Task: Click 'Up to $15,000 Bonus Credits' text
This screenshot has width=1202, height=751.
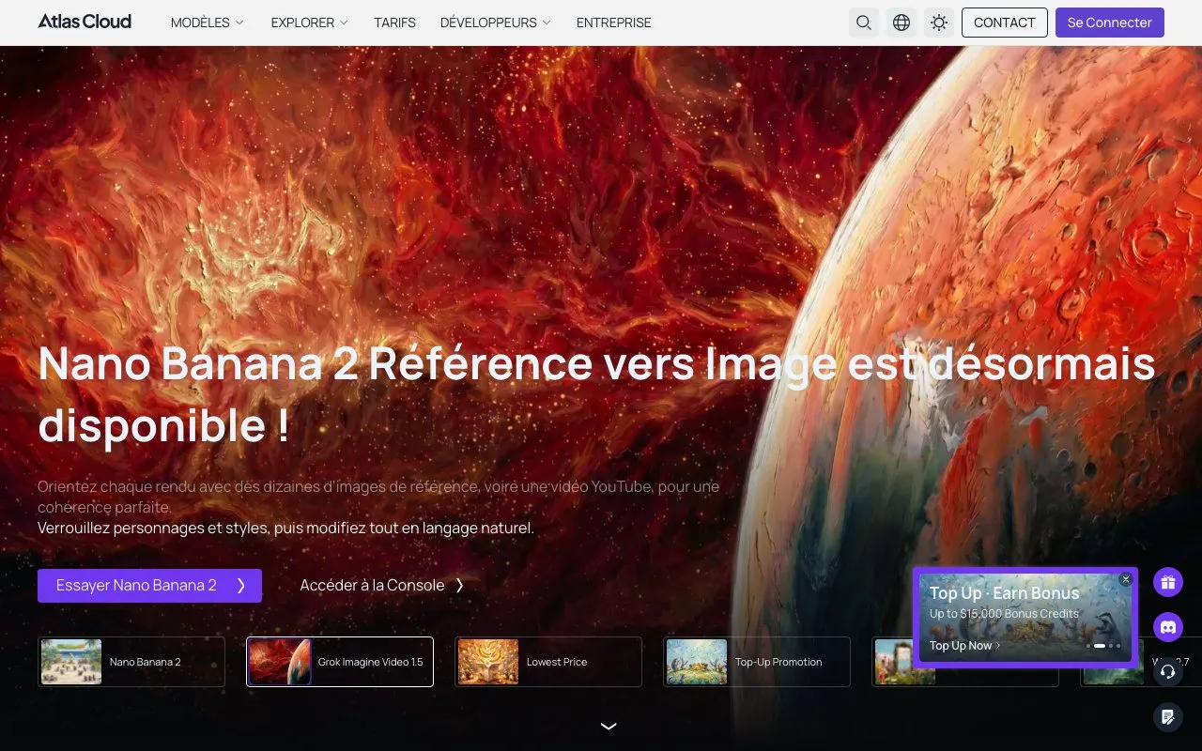Action: [x=1005, y=614]
